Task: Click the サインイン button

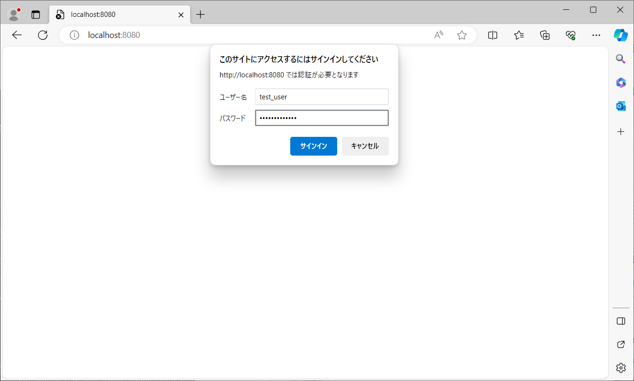Action: [314, 146]
